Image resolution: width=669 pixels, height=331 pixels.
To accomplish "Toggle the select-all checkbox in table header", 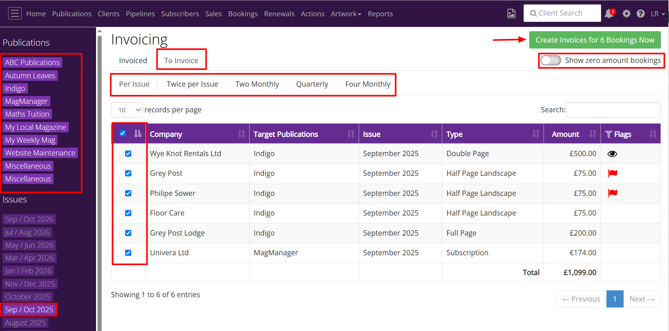I will pyautogui.click(x=123, y=133).
